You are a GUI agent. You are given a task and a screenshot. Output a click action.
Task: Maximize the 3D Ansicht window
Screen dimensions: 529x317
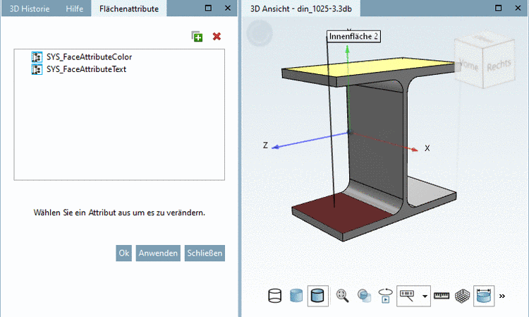[x=498, y=8]
